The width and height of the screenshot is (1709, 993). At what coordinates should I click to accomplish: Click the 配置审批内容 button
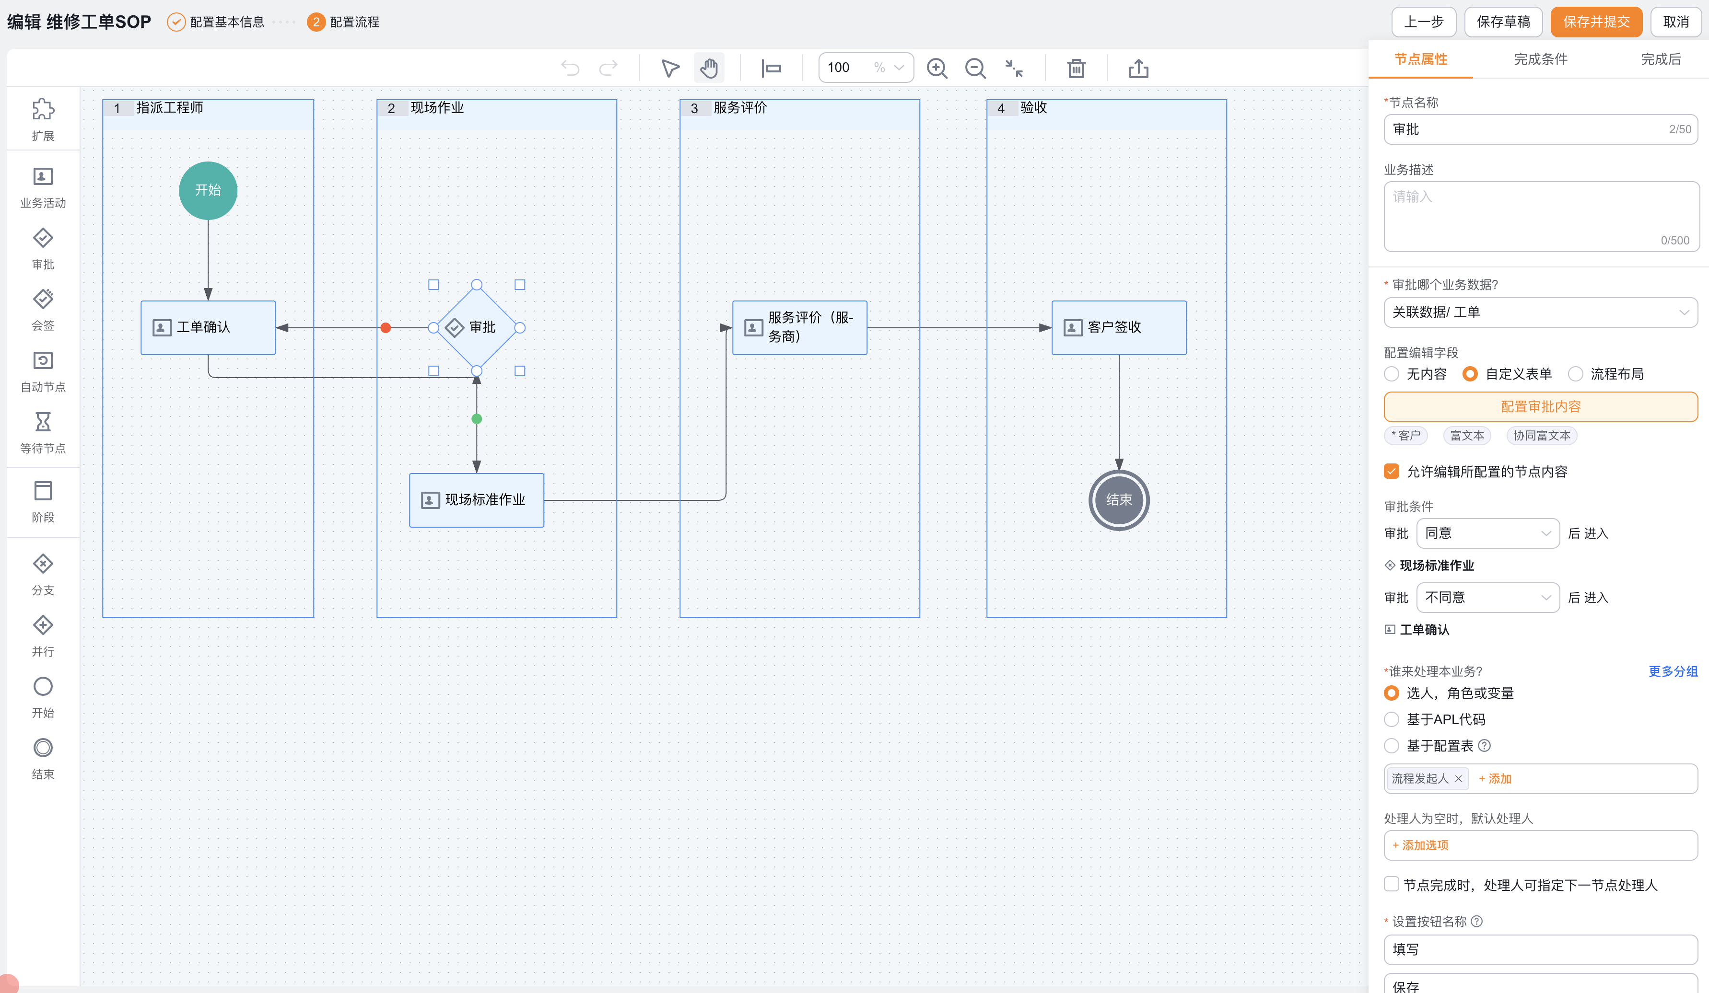tap(1540, 407)
